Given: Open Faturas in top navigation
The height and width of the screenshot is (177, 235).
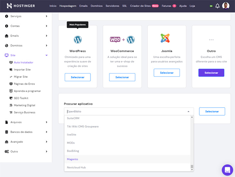Looking at the screenshot, I should (x=166, y=6).
